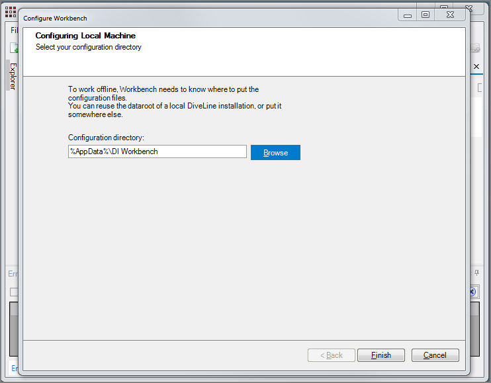Click the Workbench app icon in title bar
Viewport: 491px width, 383px height.
click(10, 11)
